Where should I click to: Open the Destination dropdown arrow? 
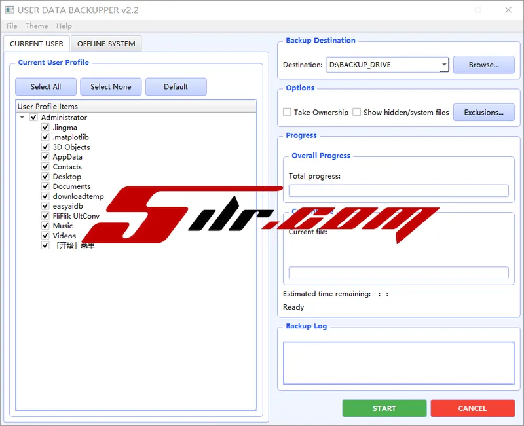[444, 64]
